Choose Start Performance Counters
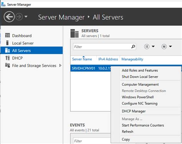Image resolution: width=182 pixels, height=144 pixels. click(143, 125)
